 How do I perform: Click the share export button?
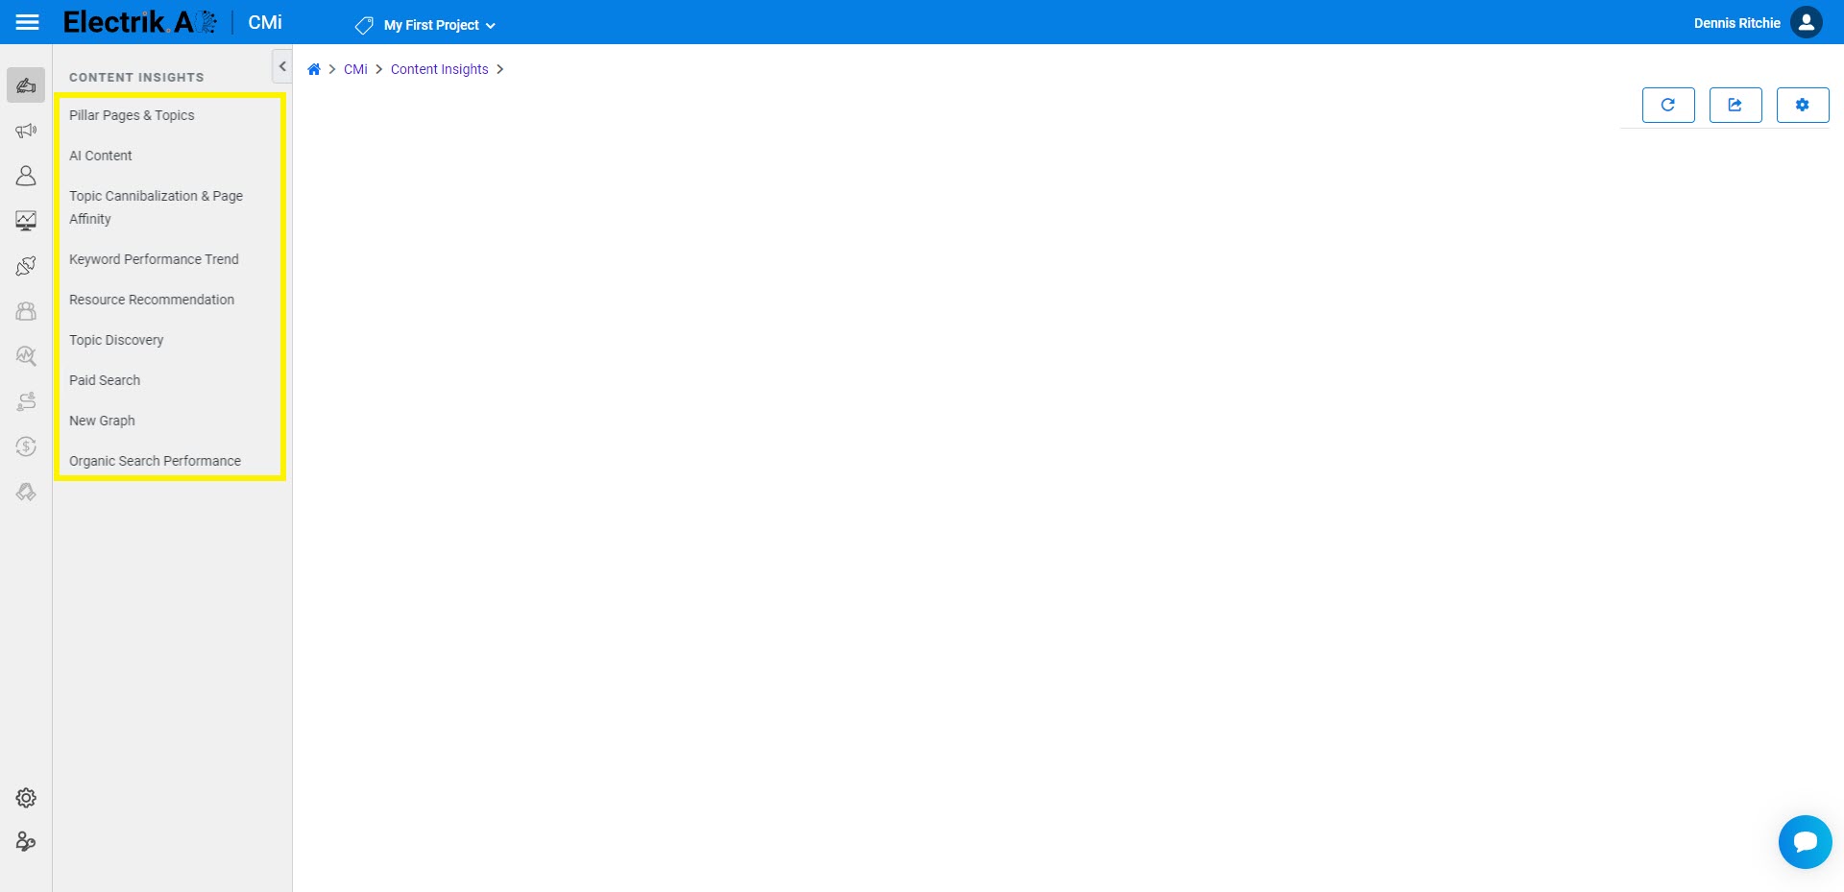tap(1735, 105)
